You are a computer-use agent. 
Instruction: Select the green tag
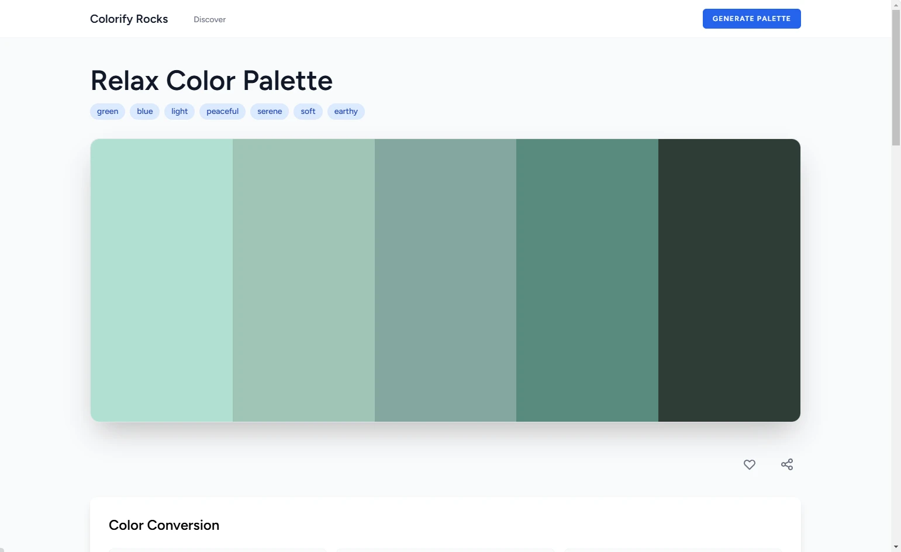(x=108, y=112)
